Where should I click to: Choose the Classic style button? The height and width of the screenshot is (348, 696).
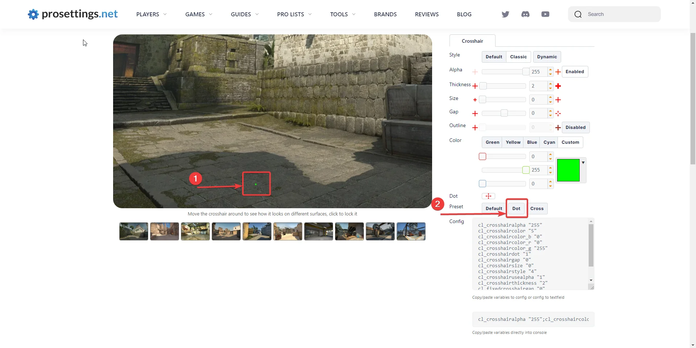pos(518,57)
